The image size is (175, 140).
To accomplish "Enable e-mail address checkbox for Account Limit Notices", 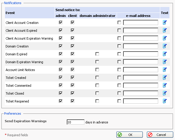I will click(119, 70).
